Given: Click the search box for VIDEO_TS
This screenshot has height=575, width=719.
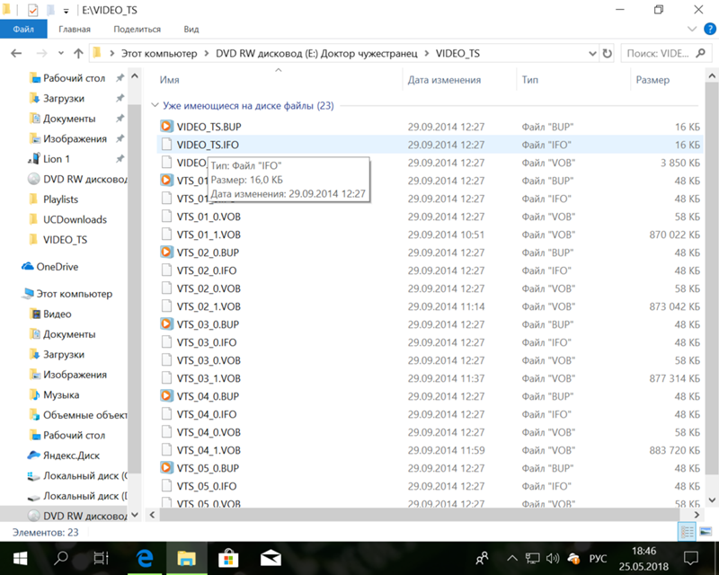Looking at the screenshot, I should click(x=664, y=54).
